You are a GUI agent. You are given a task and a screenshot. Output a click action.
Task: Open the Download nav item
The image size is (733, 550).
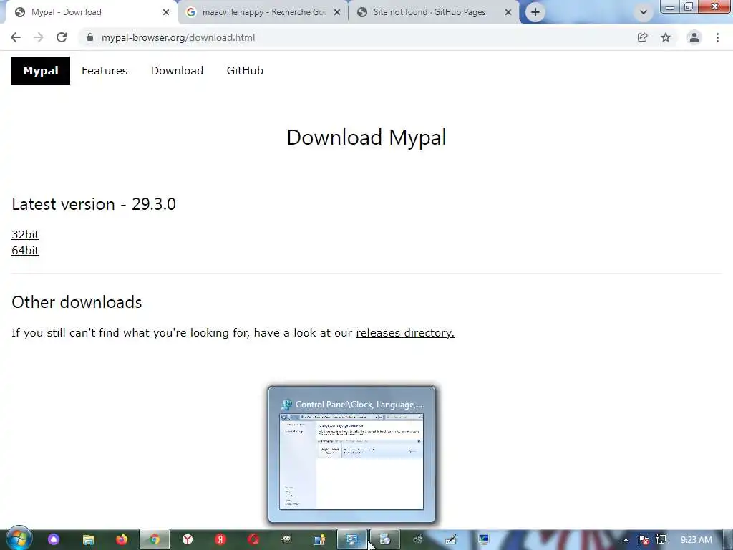click(178, 71)
